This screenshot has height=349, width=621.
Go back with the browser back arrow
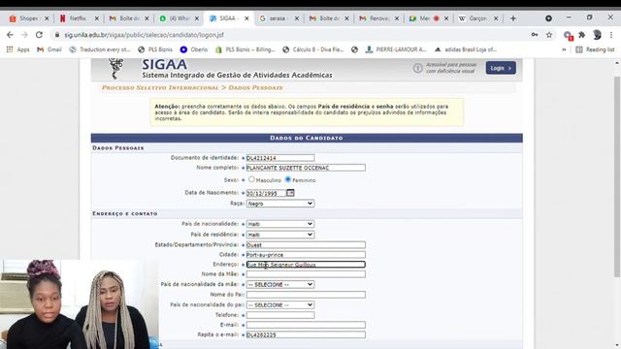10,35
